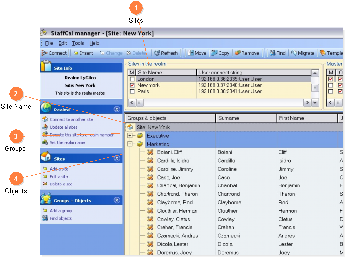Click Find objects link

[x=61, y=218]
